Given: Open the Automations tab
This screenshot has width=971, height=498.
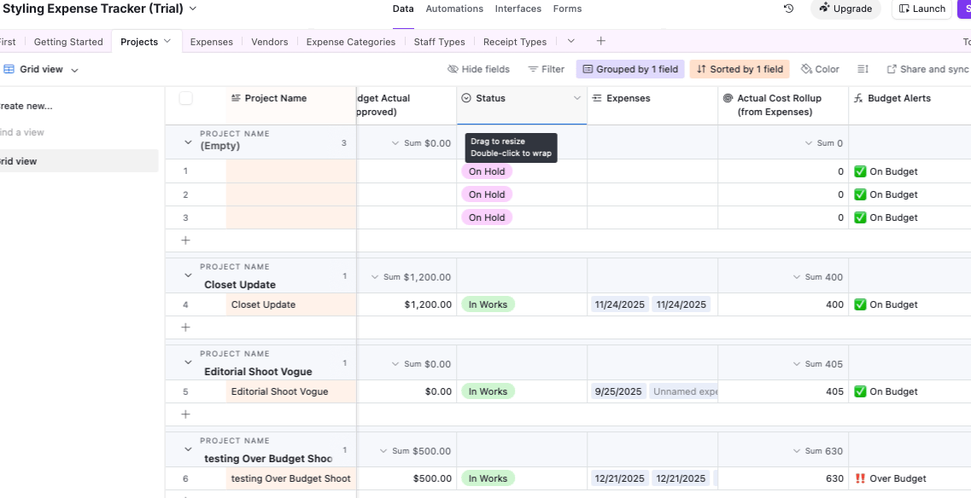Looking at the screenshot, I should (x=454, y=9).
